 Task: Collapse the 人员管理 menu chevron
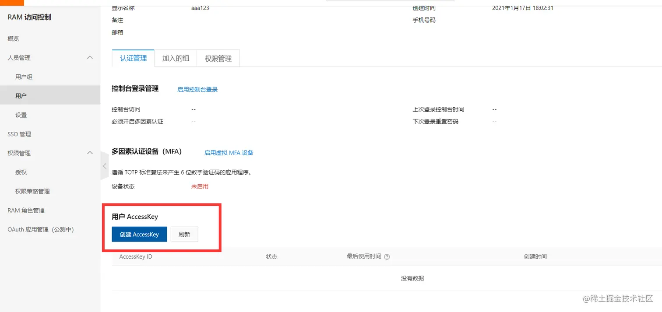click(x=90, y=57)
